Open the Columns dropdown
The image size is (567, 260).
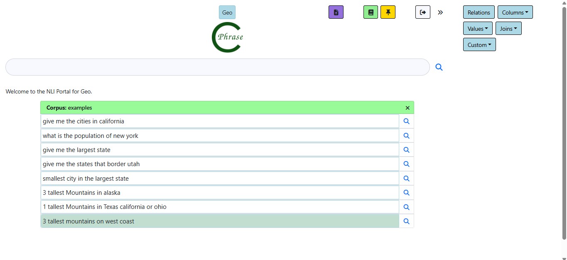(x=515, y=12)
